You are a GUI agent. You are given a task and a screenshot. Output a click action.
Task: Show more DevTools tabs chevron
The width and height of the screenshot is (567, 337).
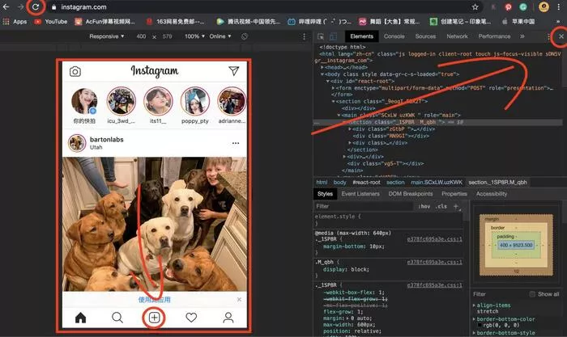[x=522, y=36]
